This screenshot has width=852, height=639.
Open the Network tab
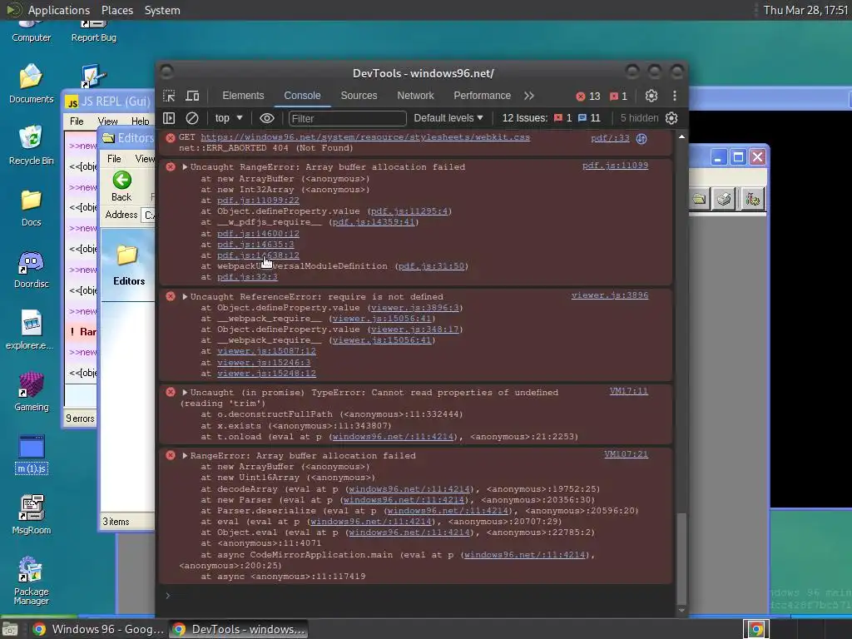[x=415, y=96]
